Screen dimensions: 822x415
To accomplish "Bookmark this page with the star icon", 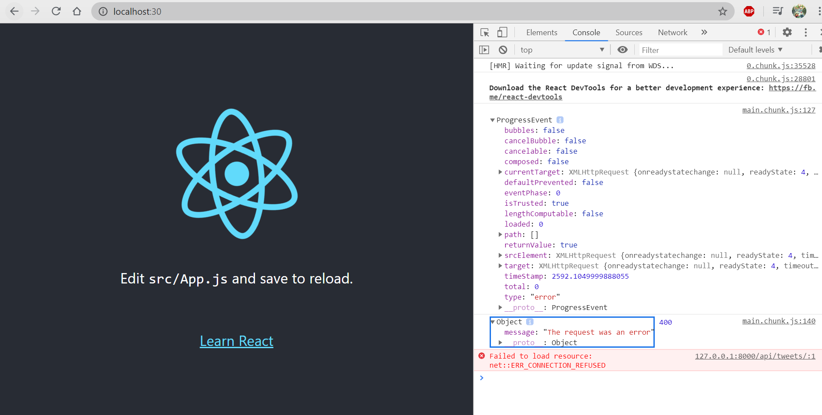I will click(x=723, y=12).
